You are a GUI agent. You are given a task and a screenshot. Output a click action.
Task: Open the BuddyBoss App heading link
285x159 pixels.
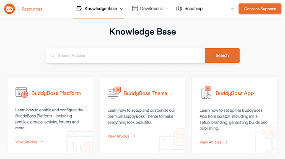(234, 93)
